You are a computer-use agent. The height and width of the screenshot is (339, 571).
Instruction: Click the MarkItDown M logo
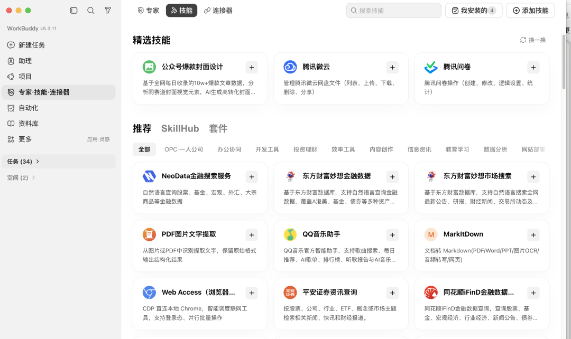tap(431, 234)
